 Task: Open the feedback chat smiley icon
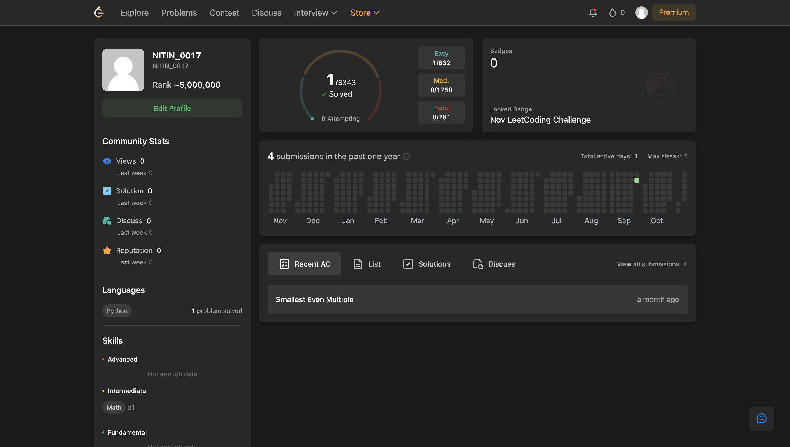[x=762, y=418]
